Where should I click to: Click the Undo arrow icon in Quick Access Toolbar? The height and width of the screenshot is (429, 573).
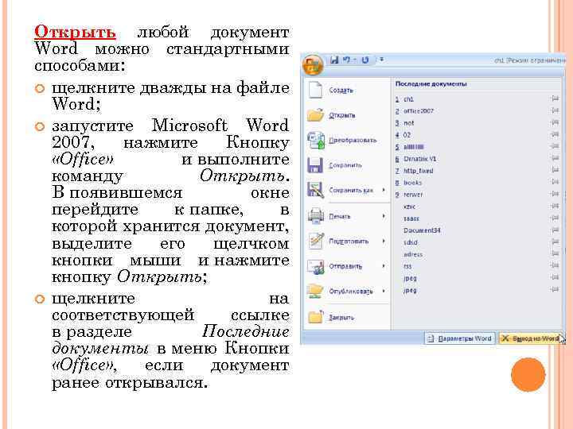[346, 60]
